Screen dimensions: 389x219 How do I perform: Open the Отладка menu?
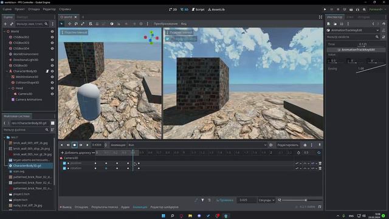(x=34, y=10)
